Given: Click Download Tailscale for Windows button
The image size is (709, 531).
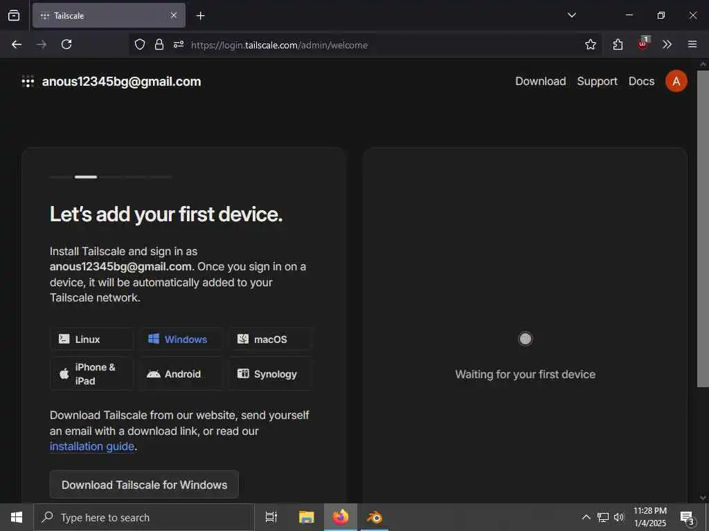Looking at the screenshot, I should 144,485.
